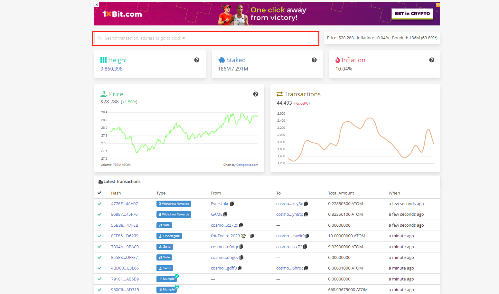Open transaction hash 7894A...9BAC9

125,247
